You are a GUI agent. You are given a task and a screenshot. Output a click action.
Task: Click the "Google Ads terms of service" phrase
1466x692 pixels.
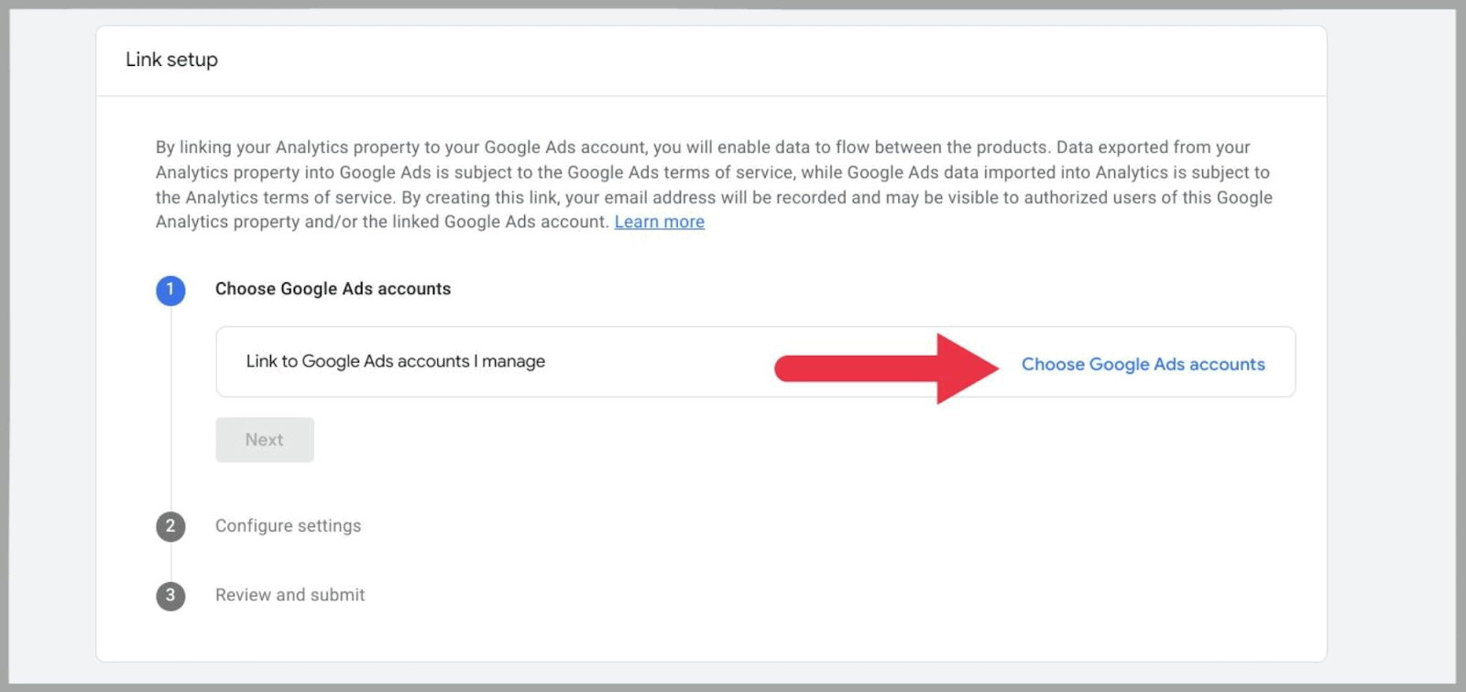(x=681, y=172)
